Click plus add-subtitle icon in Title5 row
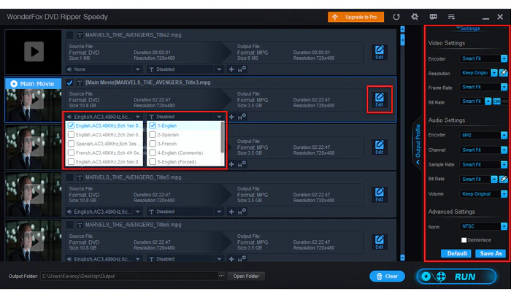Image resolution: width=511 pixels, height=297 pixels. click(x=231, y=212)
